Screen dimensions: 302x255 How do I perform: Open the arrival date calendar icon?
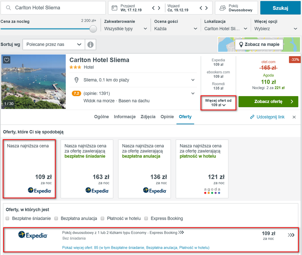pos(114,8)
